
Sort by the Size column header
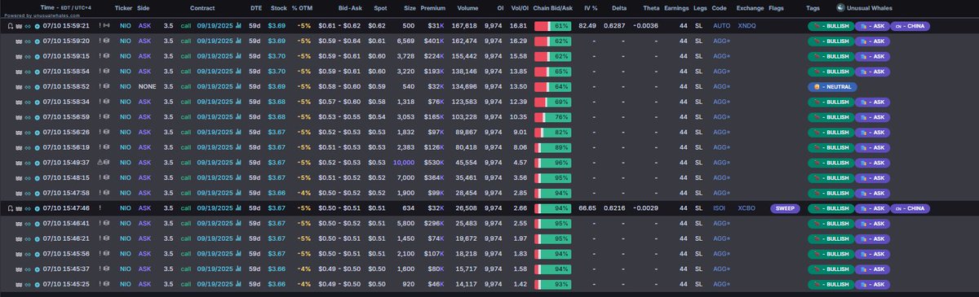(x=410, y=8)
